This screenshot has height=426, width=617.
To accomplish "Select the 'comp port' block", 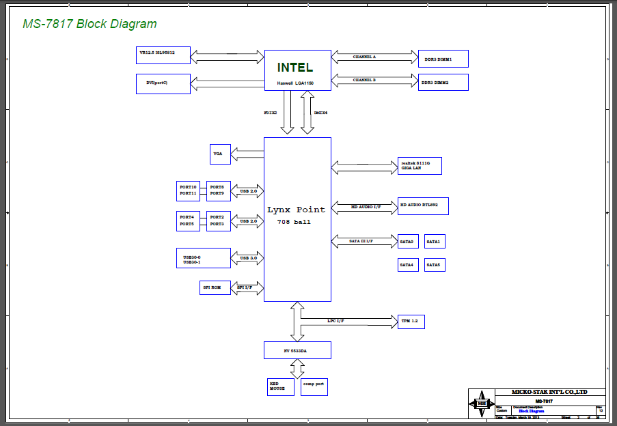I will (314, 387).
